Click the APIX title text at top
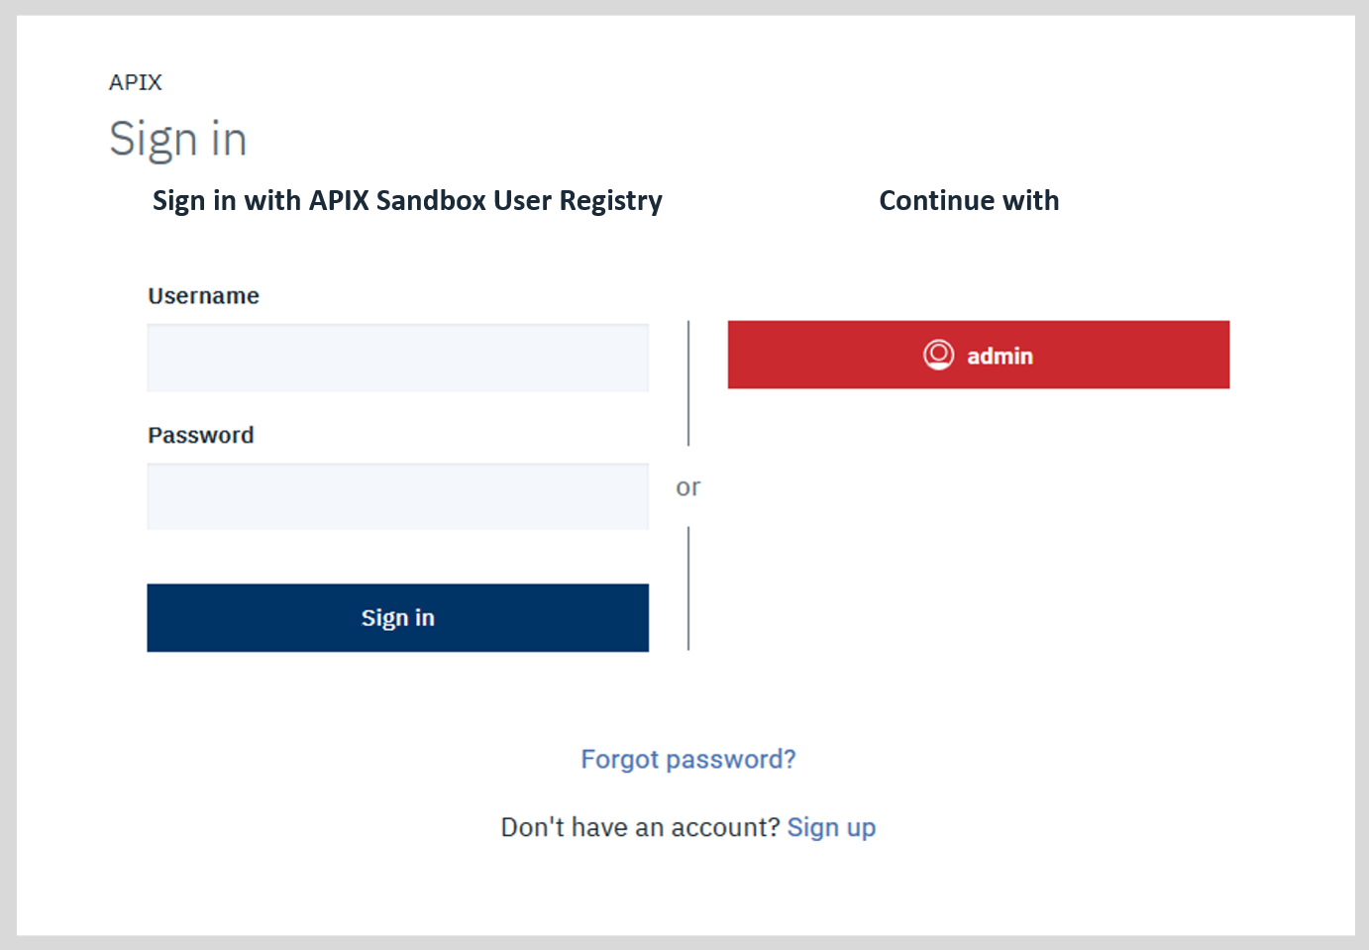The width and height of the screenshot is (1369, 950). click(x=136, y=82)
